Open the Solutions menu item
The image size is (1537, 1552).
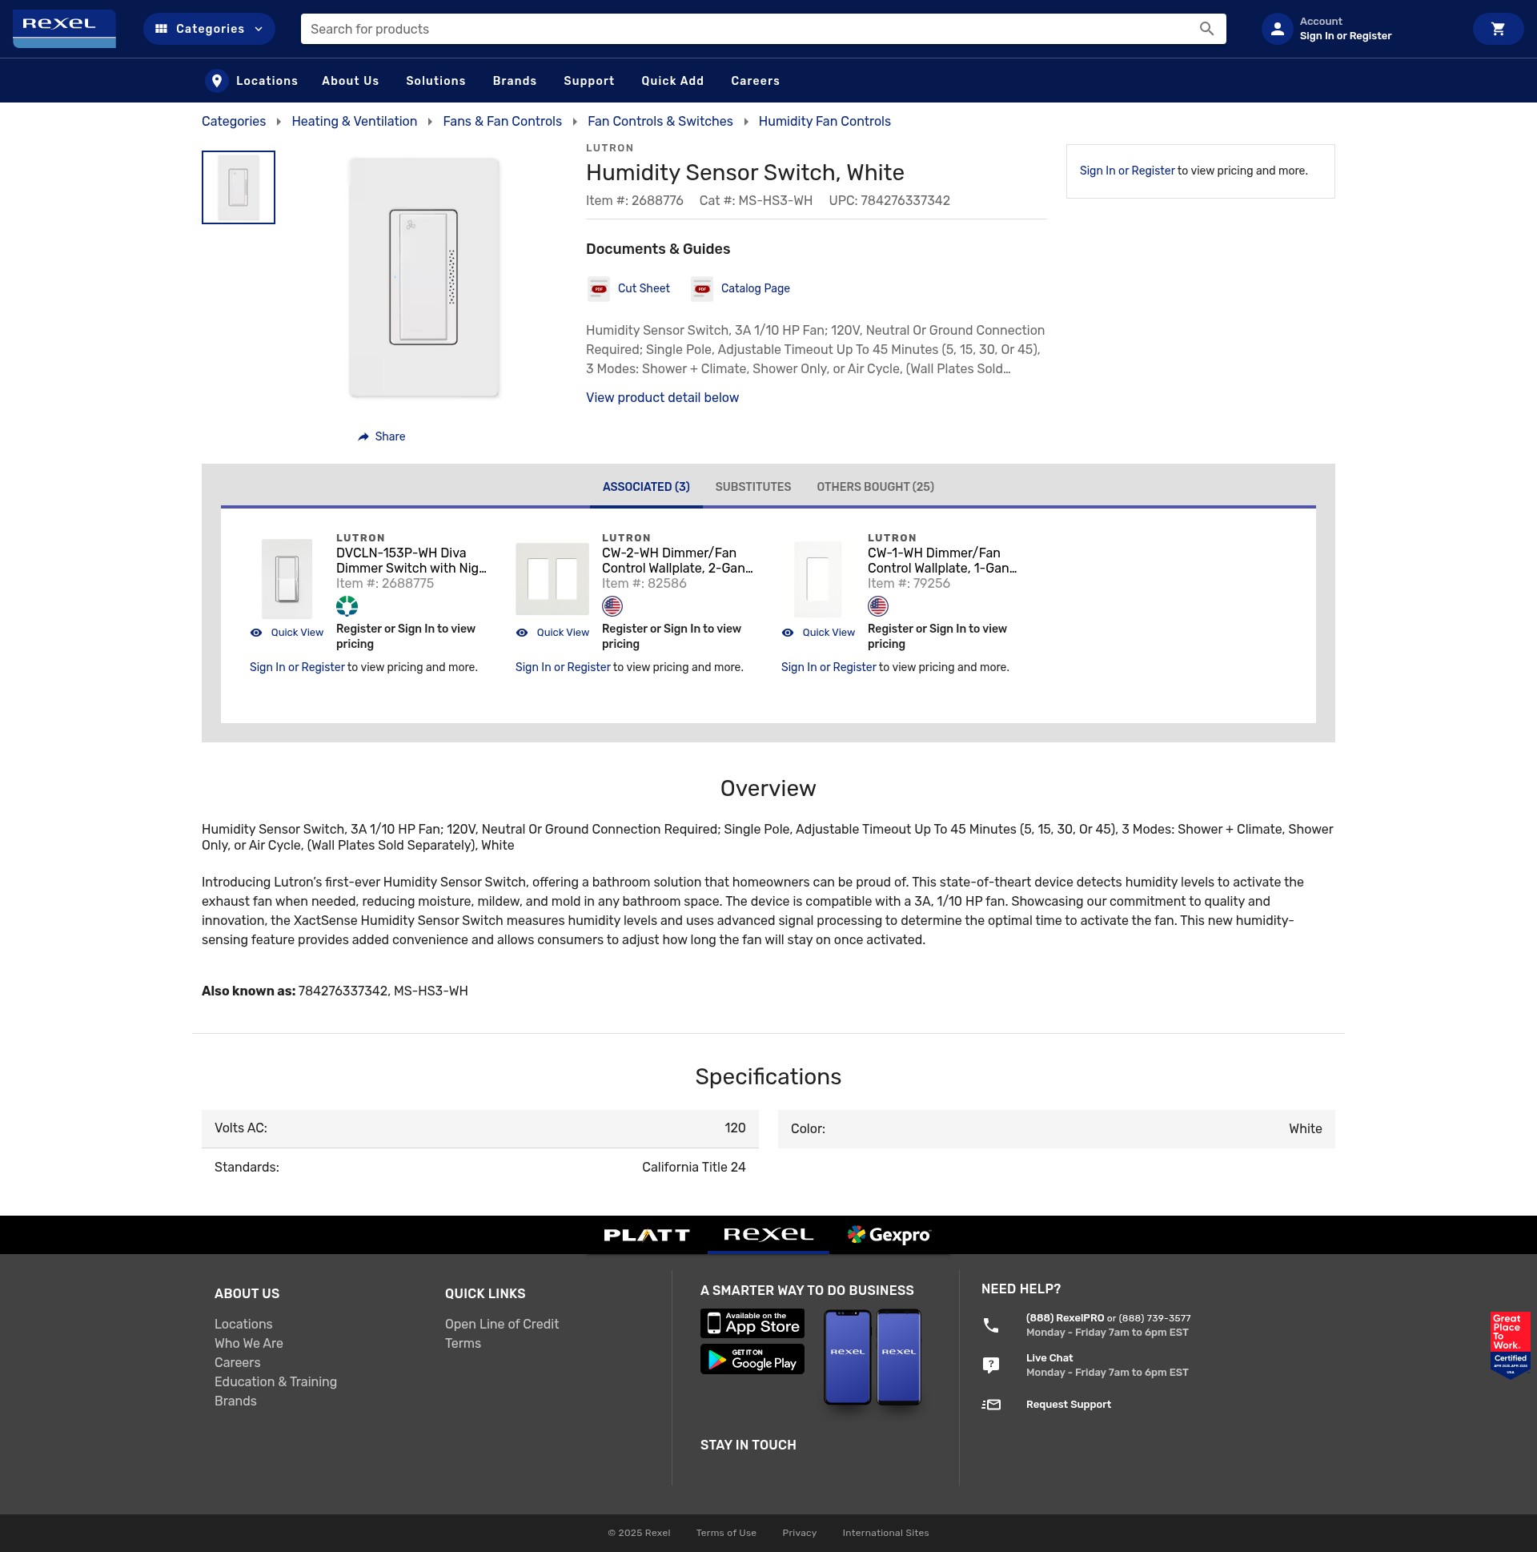[435, 81]
